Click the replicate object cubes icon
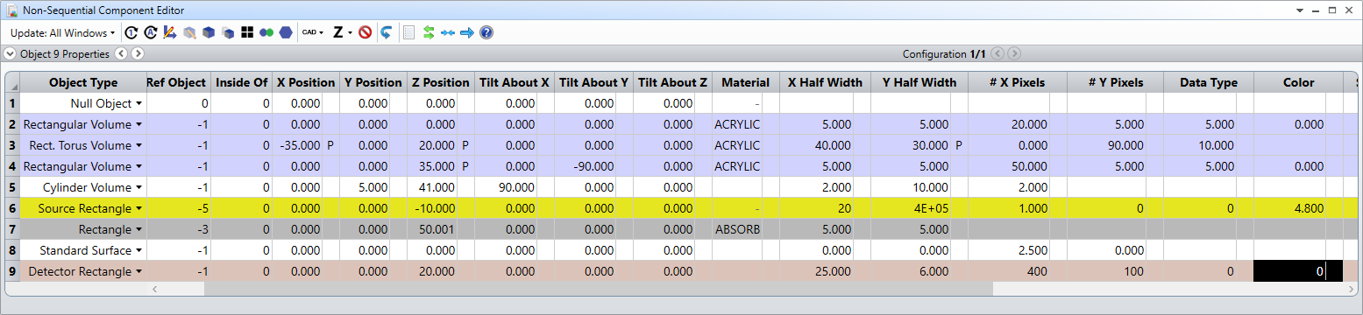This screenshot has width=1363, height=315. [228, 32]
